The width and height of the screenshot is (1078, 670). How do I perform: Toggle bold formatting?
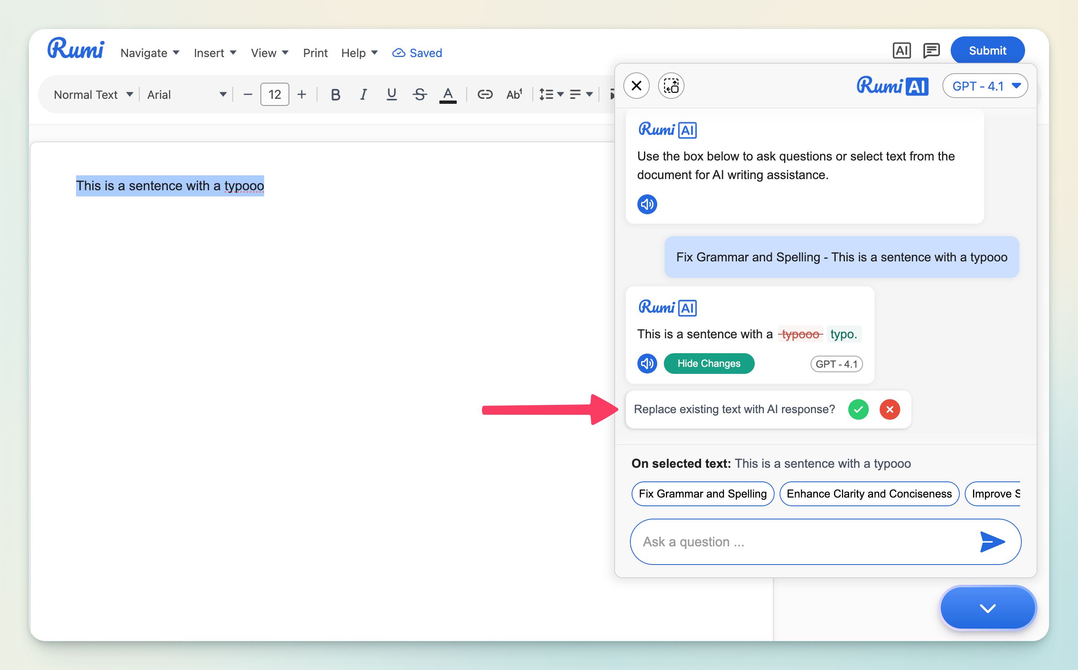[x=335, y=94]
